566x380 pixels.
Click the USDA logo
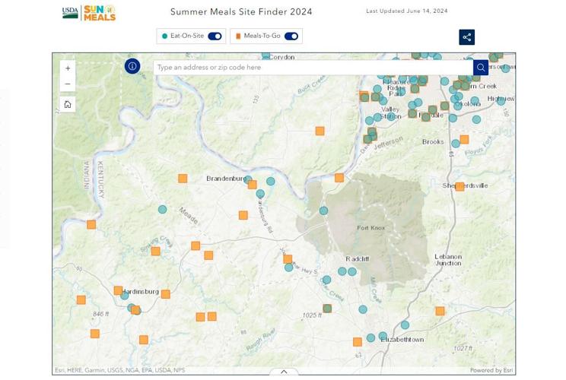pos(70,13)
